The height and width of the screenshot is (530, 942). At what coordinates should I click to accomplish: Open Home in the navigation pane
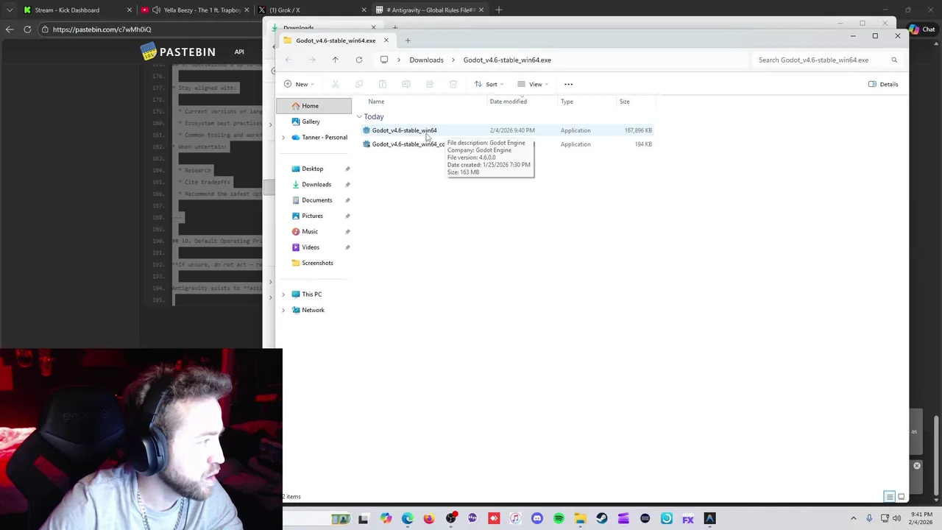(314, 106)
